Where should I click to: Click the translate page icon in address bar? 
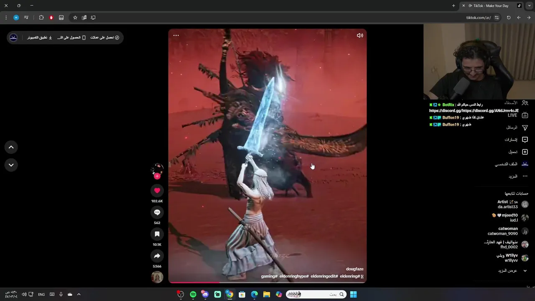(84, 18)
